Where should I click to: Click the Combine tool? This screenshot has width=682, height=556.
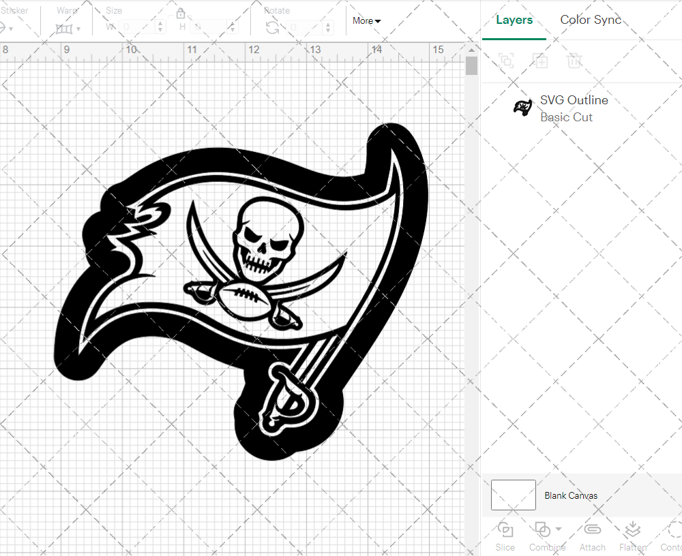point(547,537)
